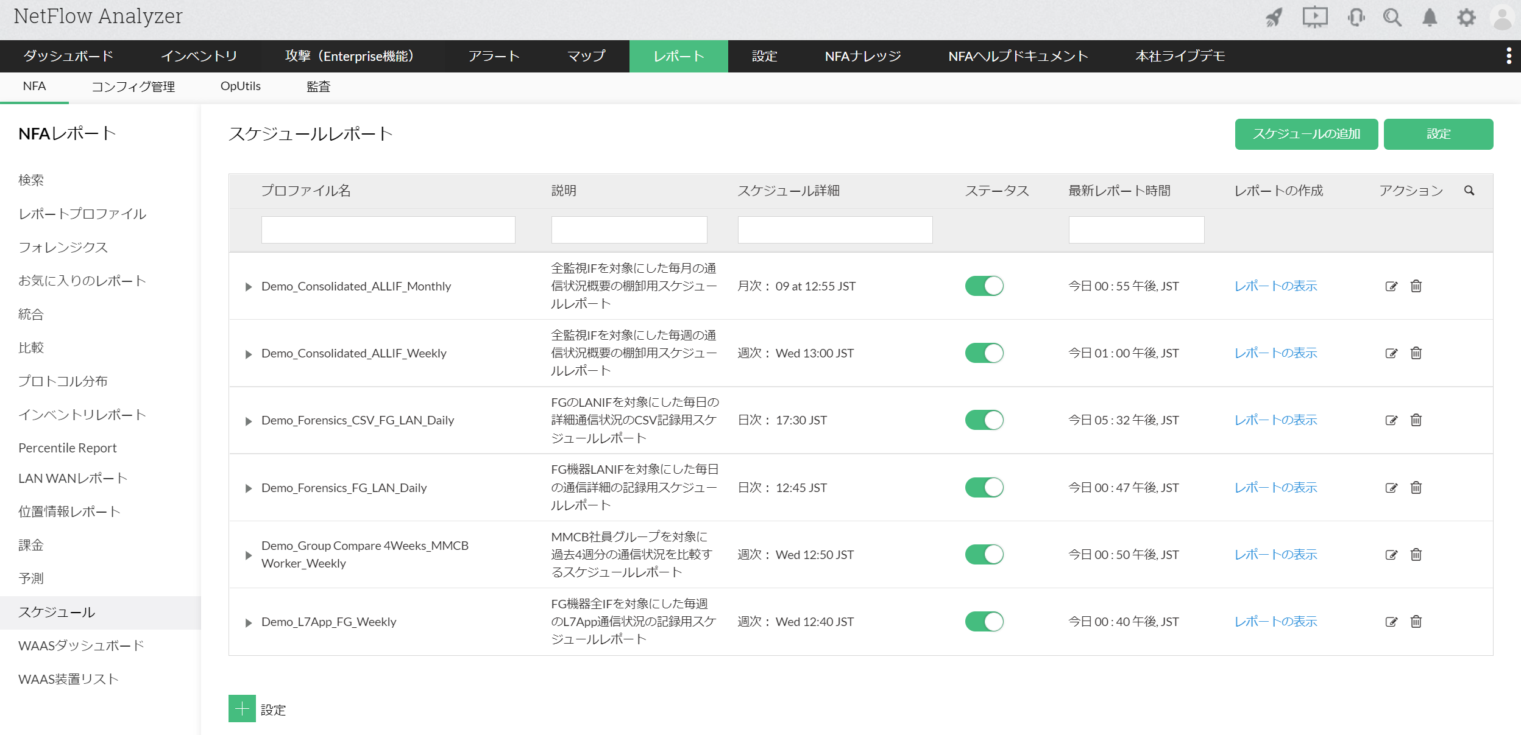Viewport: 1521px width, 735px height.
Task: Delete the Demo_Forensics_CSV_FG_LAN_Daily schedule
Action: 1416,420
